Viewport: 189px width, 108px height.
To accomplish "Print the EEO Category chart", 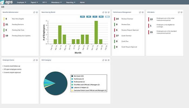I will (x=106, y=60).
